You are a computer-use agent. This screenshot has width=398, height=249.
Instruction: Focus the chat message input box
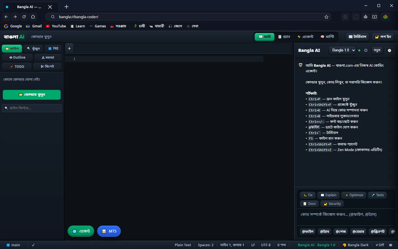click(x=346, y=217)
